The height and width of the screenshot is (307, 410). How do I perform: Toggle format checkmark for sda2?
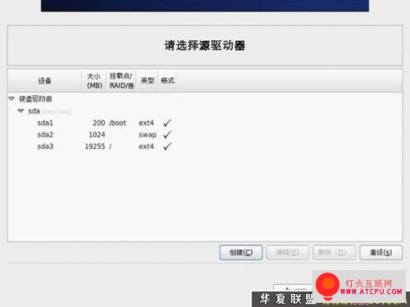[167, 134]
